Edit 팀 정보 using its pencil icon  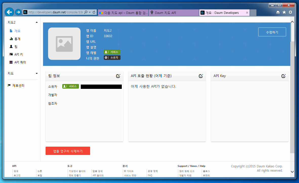click(x=118, y=76)
